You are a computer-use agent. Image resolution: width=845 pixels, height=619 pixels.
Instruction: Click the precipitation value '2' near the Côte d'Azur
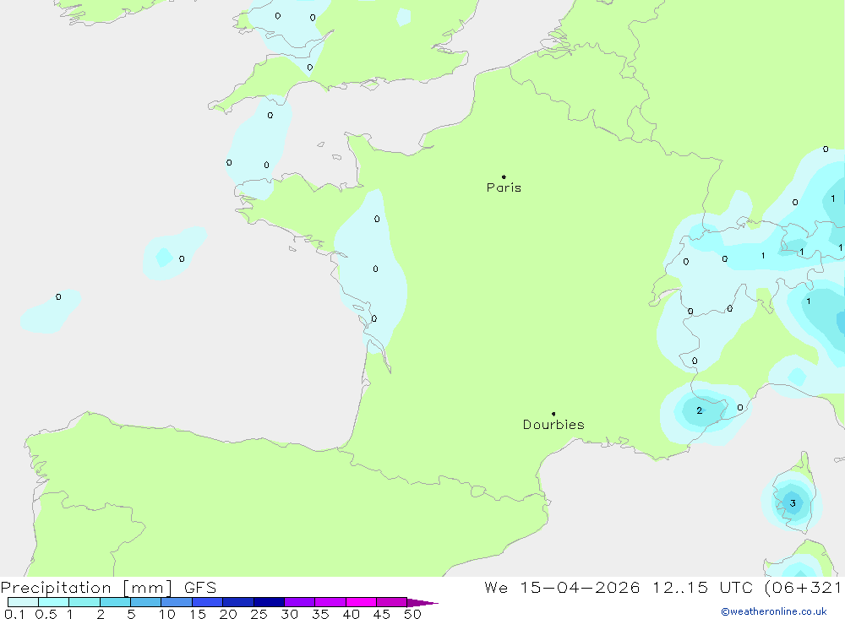click(700, 410)
